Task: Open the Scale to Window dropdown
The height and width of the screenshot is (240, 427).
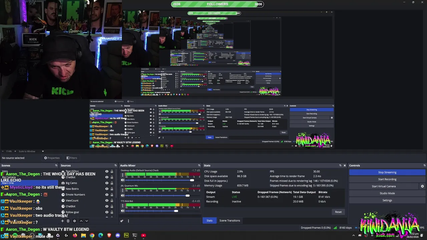Action: 31,151
